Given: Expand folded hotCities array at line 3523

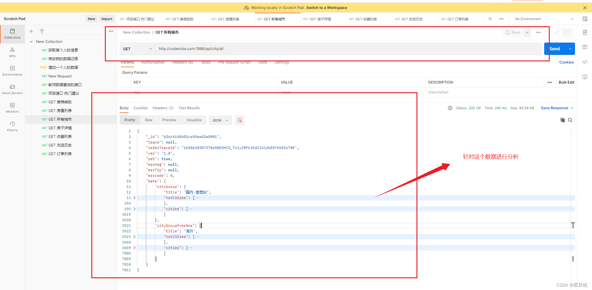Looking at the screenshot, I should pos(135,237).
